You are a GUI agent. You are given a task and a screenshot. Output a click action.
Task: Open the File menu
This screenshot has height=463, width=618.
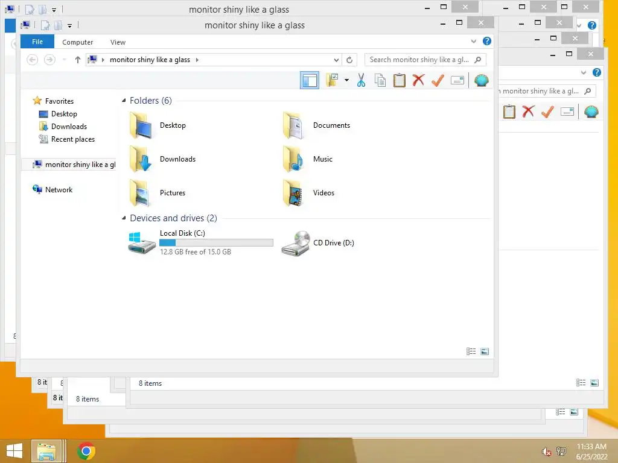pyautogui.click(x=37, y=42)
